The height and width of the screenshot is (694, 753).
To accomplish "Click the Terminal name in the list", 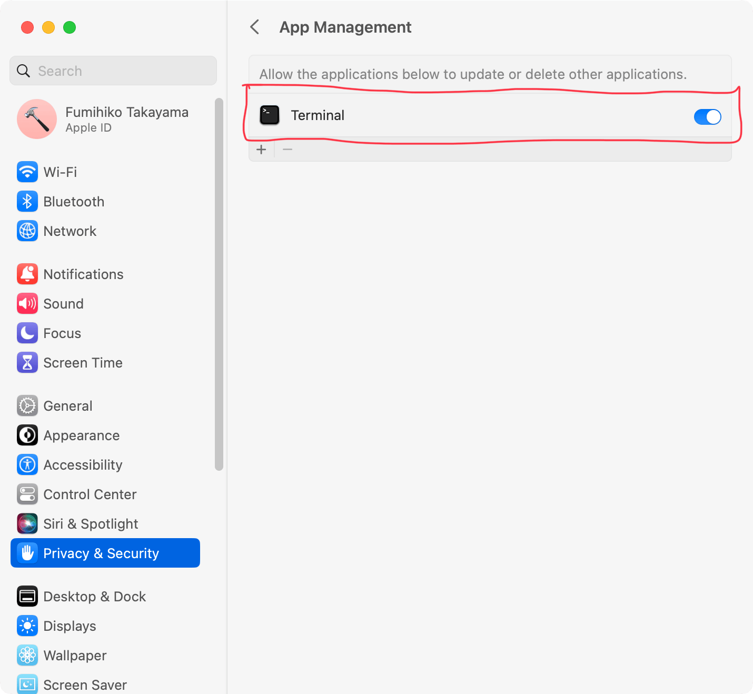I will [318, 115].
